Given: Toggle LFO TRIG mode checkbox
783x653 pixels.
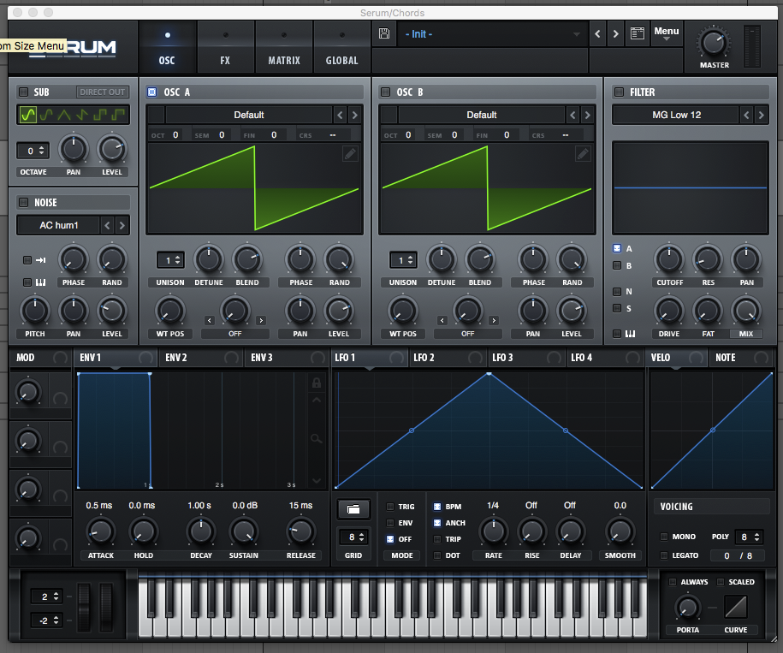Looking at the screenshot, I should point(390,507).
